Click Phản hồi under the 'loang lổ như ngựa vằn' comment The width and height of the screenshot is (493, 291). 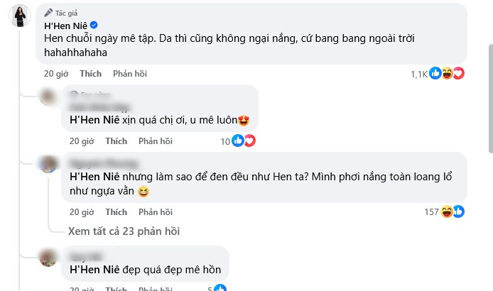156,212
